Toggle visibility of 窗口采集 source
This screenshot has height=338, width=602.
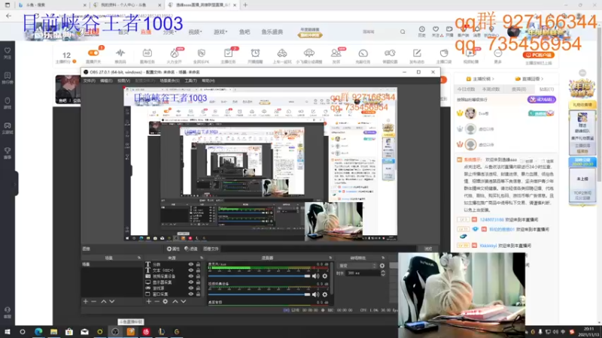tap(191, 294)
